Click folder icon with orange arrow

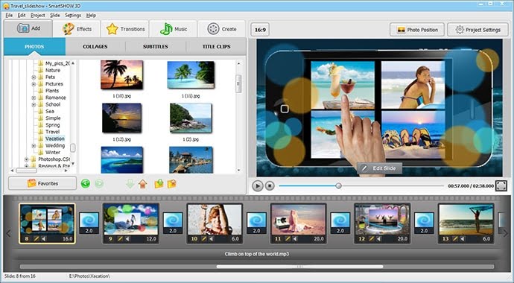coord(172,184)
